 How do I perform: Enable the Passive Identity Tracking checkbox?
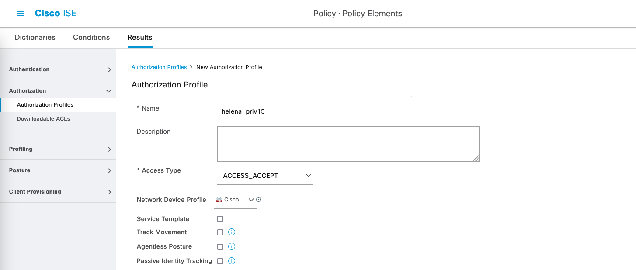click(220, 261)
